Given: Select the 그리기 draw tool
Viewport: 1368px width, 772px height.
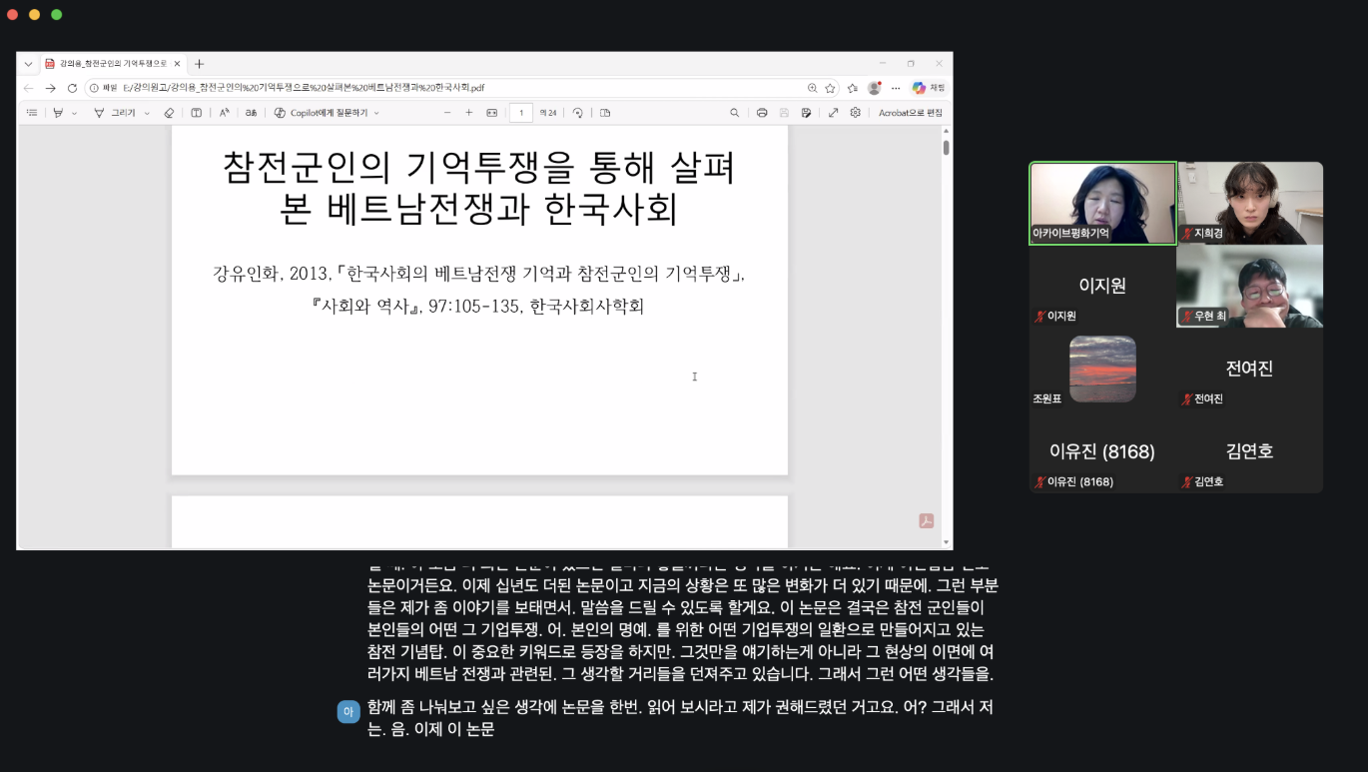Looking at the screenshot, I should (114, 113).
